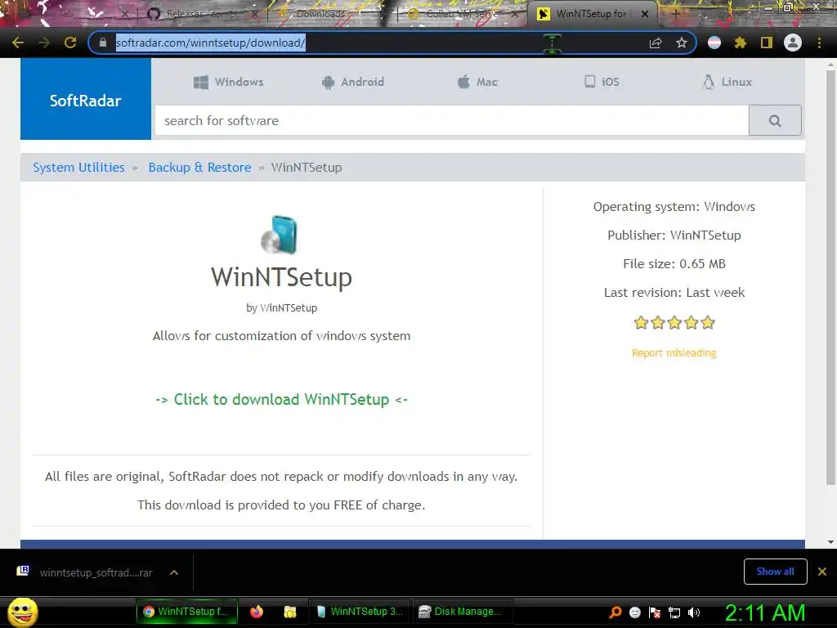
Task: Open the Extensions puzzle menu
Action: coord(740,43)
